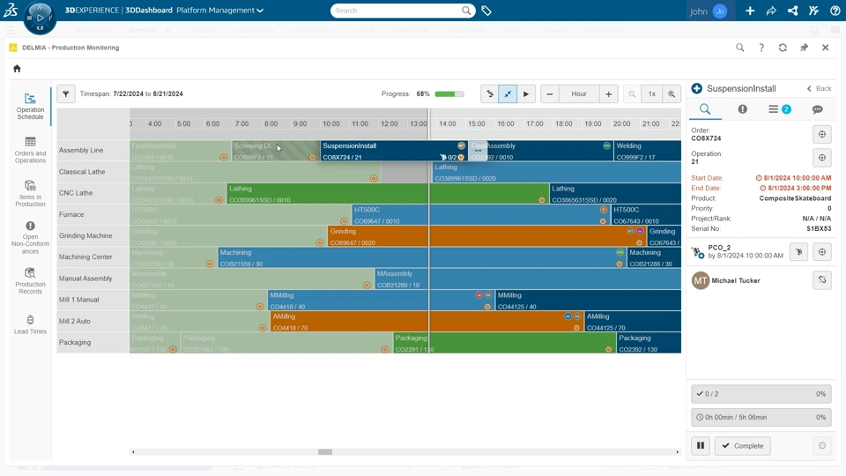The image size is (846, 476).
Task: Refresh the Production Monitoring widget
Action: 783,48
